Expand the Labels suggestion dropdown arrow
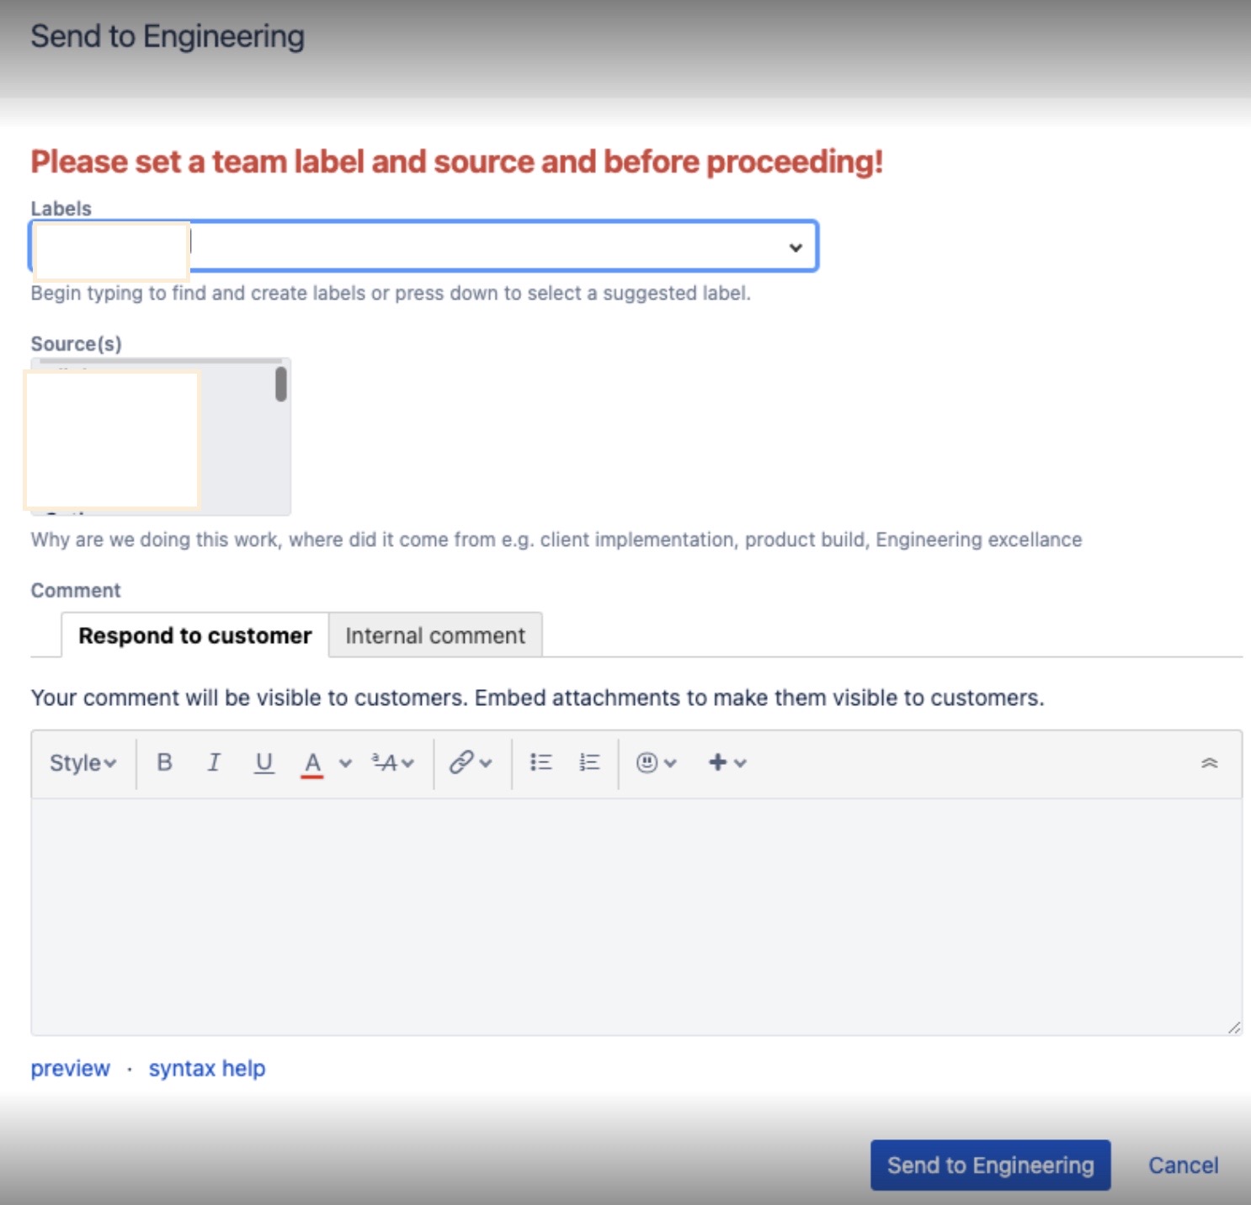This screenshot has height=1205, width=1251. 796,247
